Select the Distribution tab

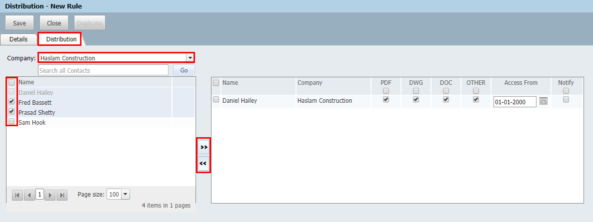click(61, 39)
